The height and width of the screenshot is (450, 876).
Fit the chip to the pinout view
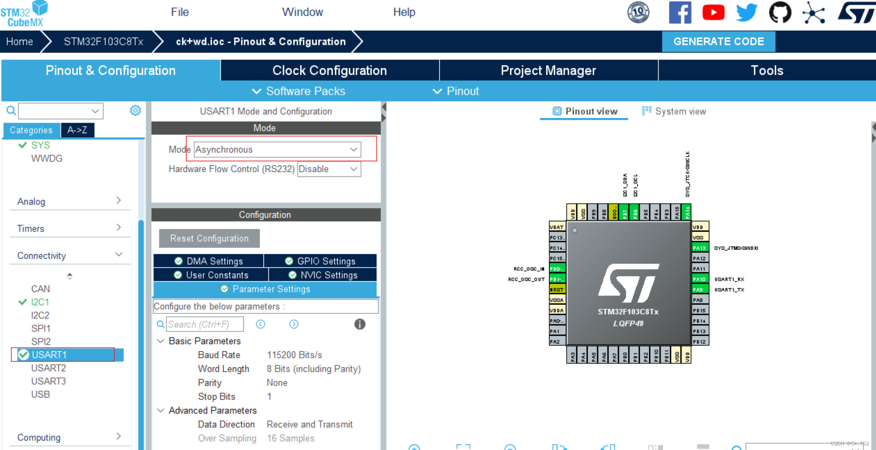click(x=463, y=447)
